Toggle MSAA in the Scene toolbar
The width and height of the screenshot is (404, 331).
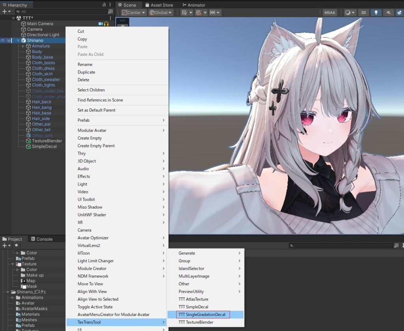(x=329, y=13)
